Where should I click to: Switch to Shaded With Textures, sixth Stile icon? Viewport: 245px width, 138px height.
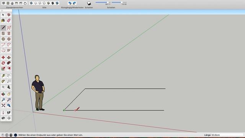pos(53,3)
